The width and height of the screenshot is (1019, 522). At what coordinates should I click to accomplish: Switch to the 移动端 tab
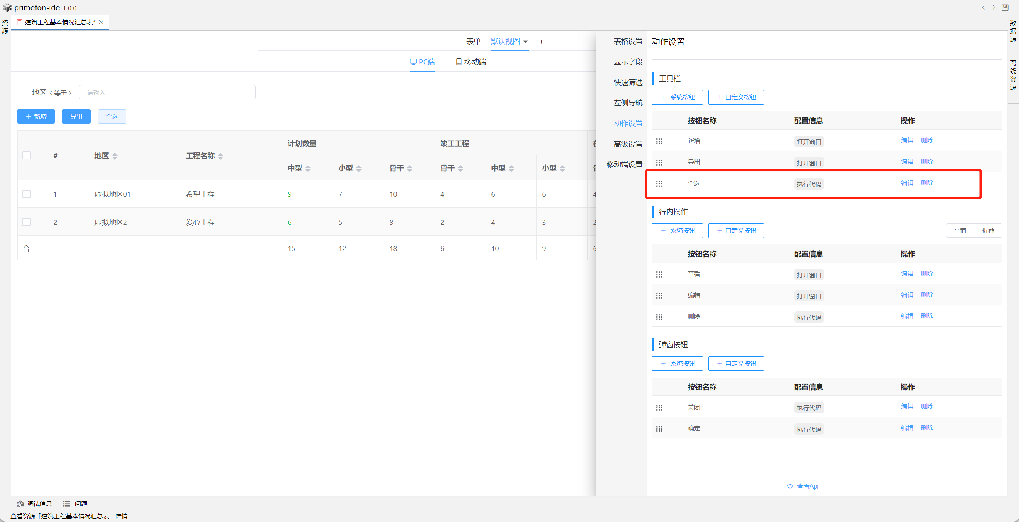pos(471,62)
